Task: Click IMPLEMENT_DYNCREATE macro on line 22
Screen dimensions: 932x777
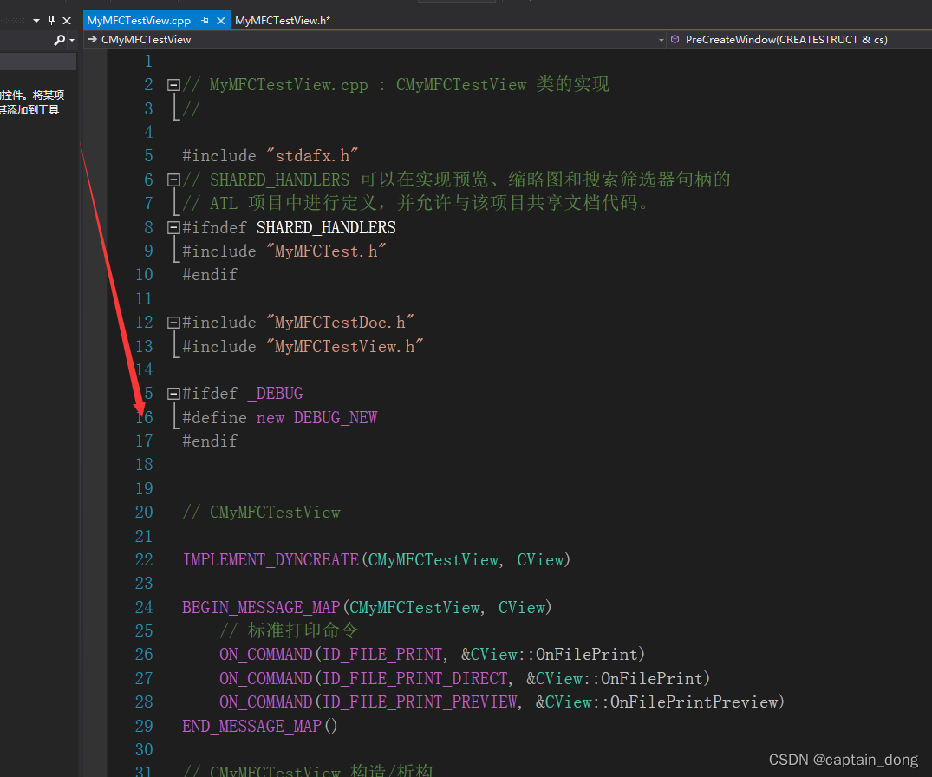Action: coord(270,560)
